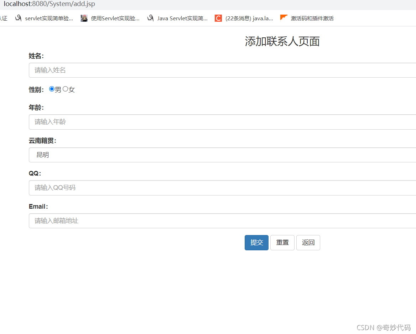Viewport: 416px width, 334px height.
Task: Open the 云南籍贯 dropdown showing 昆明
Action: click(222, 155)
